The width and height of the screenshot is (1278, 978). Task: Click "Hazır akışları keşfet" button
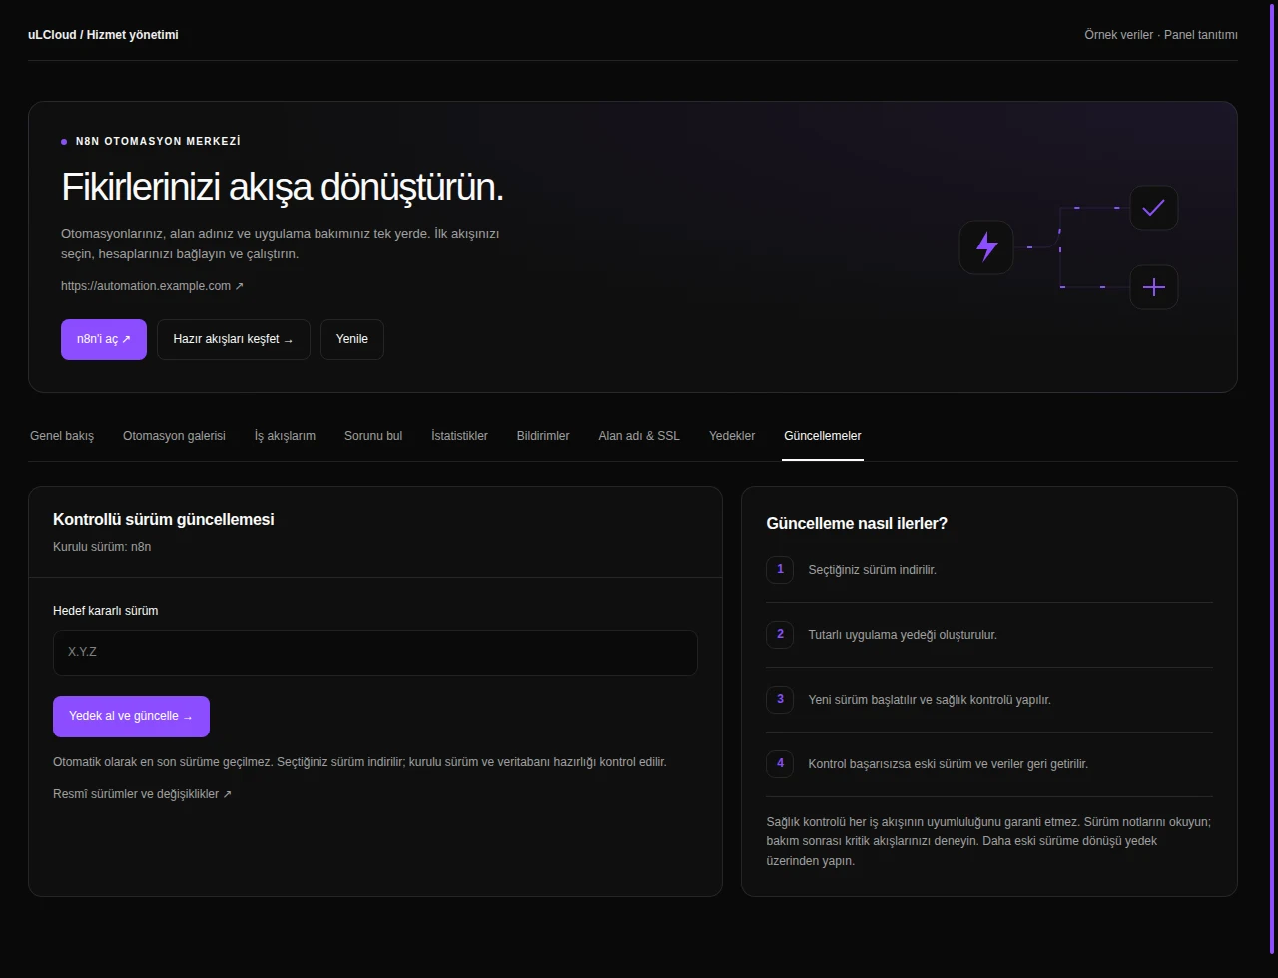234,339
